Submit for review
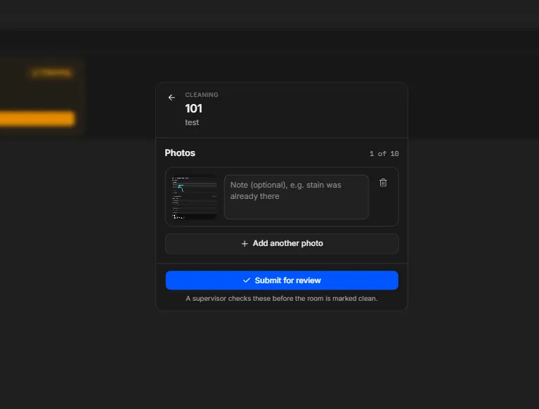This screenshot has height=409, width=539. 282,280
